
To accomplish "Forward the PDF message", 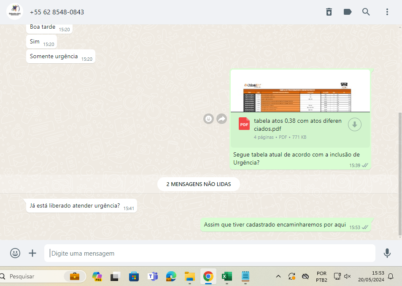I will [221, 119].
